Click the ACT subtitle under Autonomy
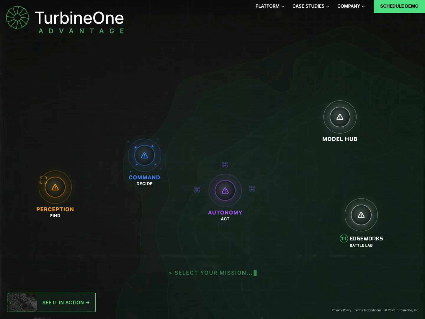425x319 pixels. (225, 219)
